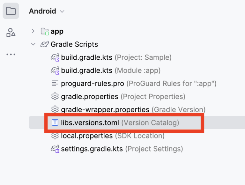The image size is (245, 185).
Task: Select local.properties (SDK Location)
Action: pos(87,136)
